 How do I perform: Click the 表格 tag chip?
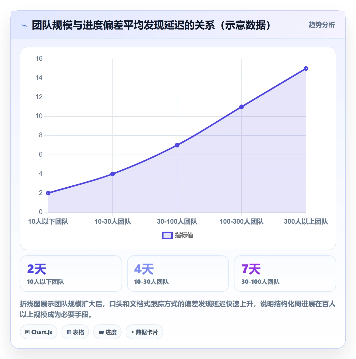[75, 332]
